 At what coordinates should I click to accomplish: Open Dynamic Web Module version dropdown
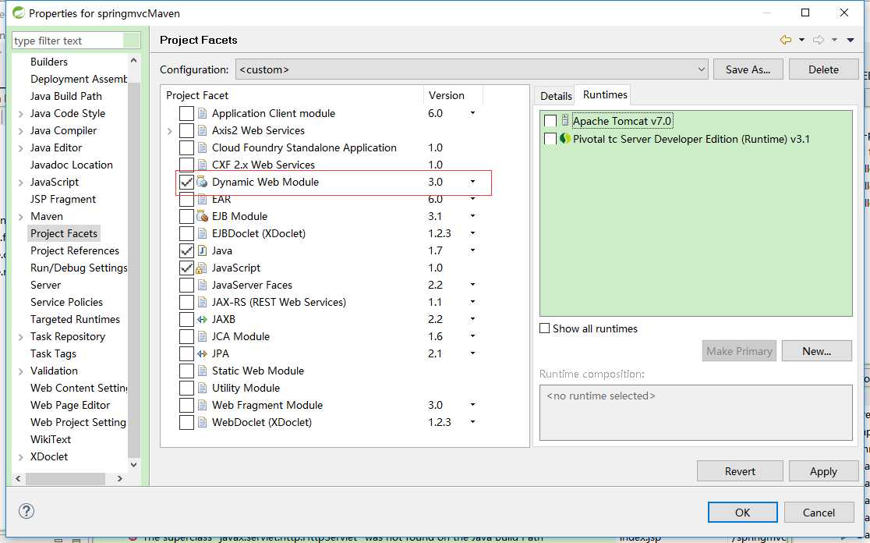coord(472,182)
